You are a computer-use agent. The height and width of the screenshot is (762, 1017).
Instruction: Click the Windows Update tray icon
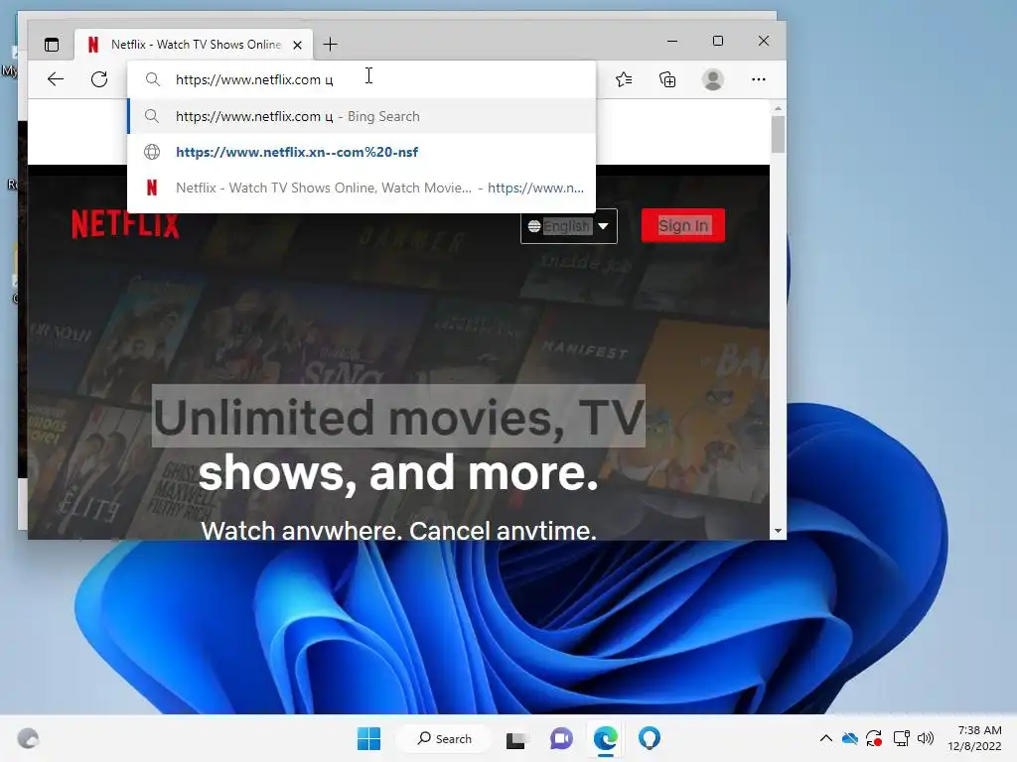(874, 738)
